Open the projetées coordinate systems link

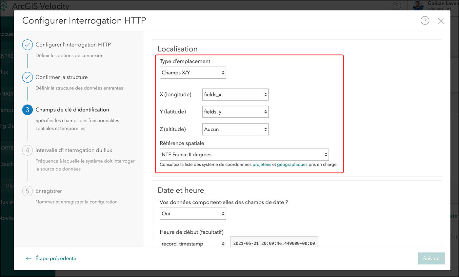262,165
